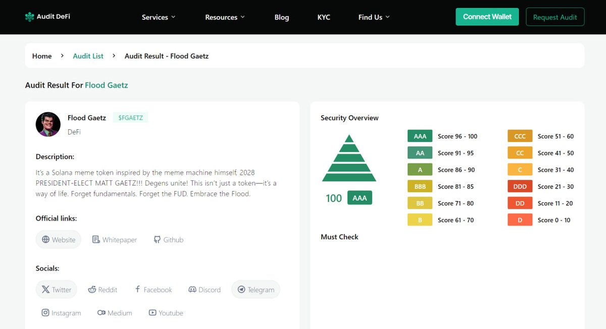Image resolution: width=606 pixels, height=329 pixels.
Task: Click the security score pyramid graphic
Action: (349, 158)
